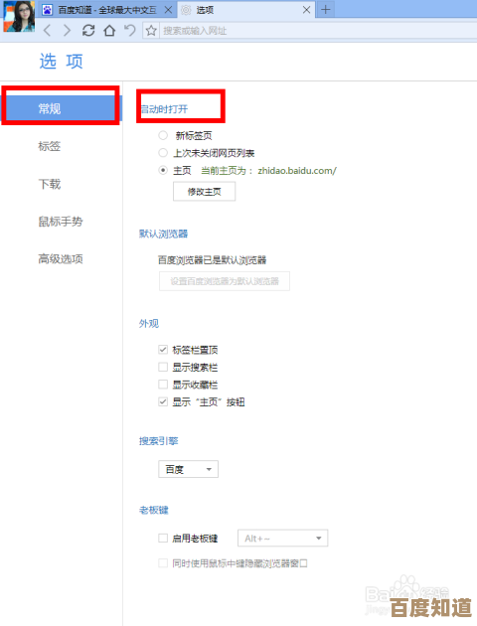Viewport: 477px width, 626px height.
Task: Switch to the 百度知道 tab
Action: pos(107,10)
